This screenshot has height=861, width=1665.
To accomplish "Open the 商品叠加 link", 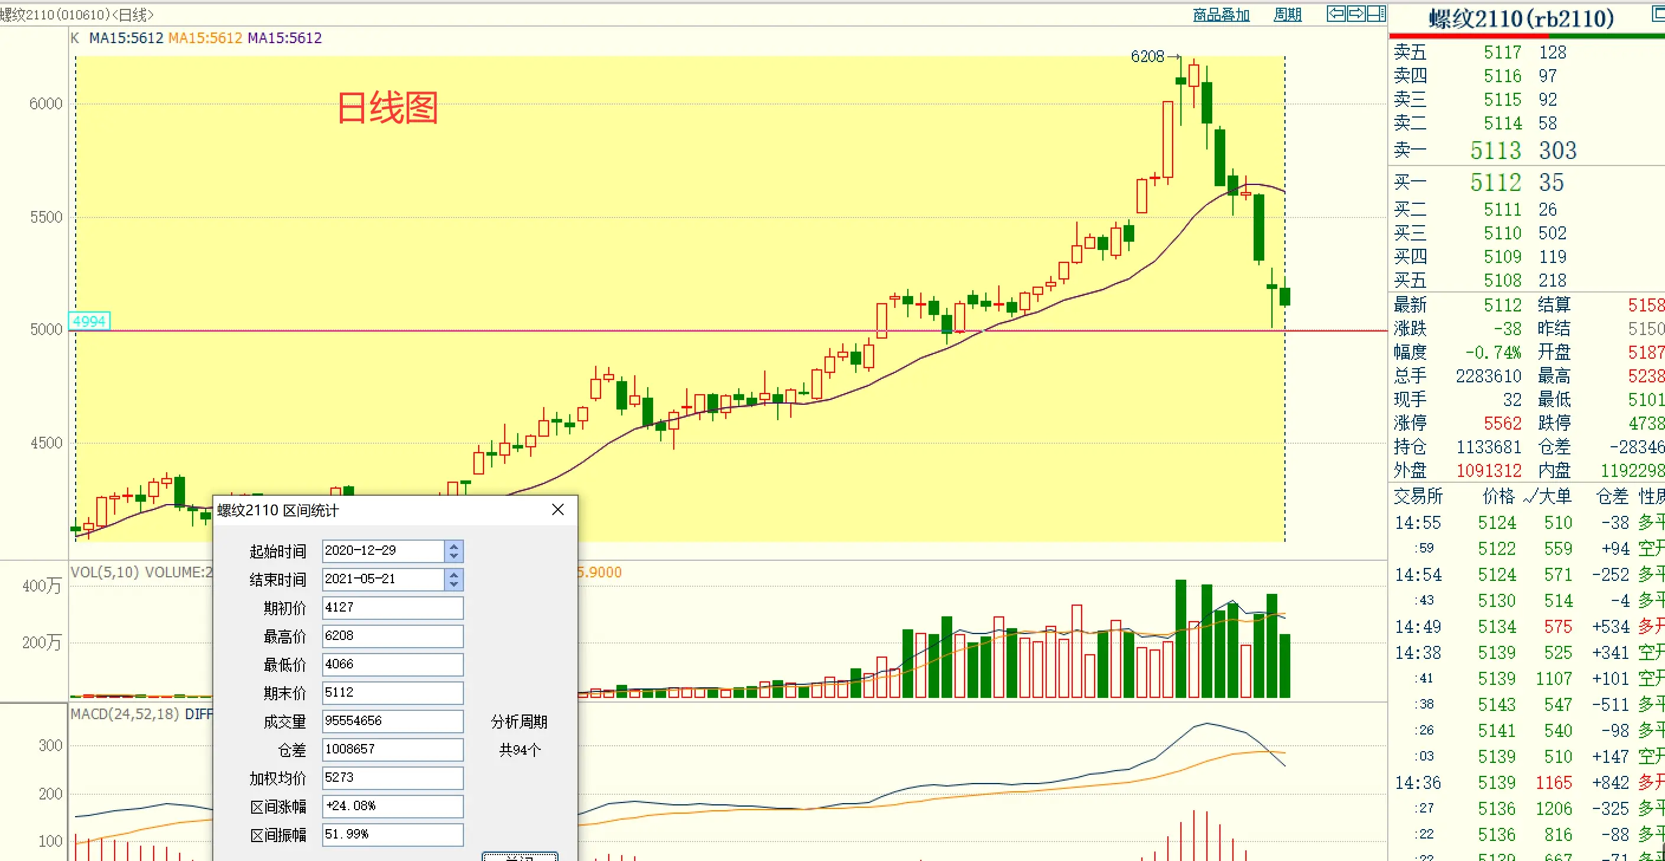I will coord(1221,15).
